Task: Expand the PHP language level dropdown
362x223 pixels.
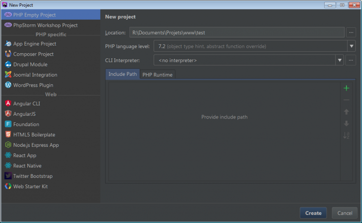Action: [351, 46]
